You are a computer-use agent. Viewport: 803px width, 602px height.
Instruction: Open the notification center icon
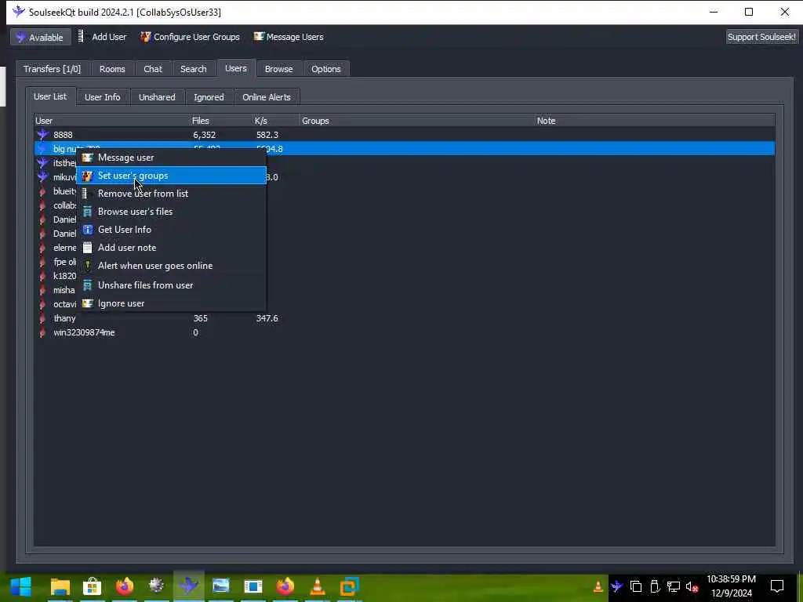pyautogui.click(x=777, y=586)
